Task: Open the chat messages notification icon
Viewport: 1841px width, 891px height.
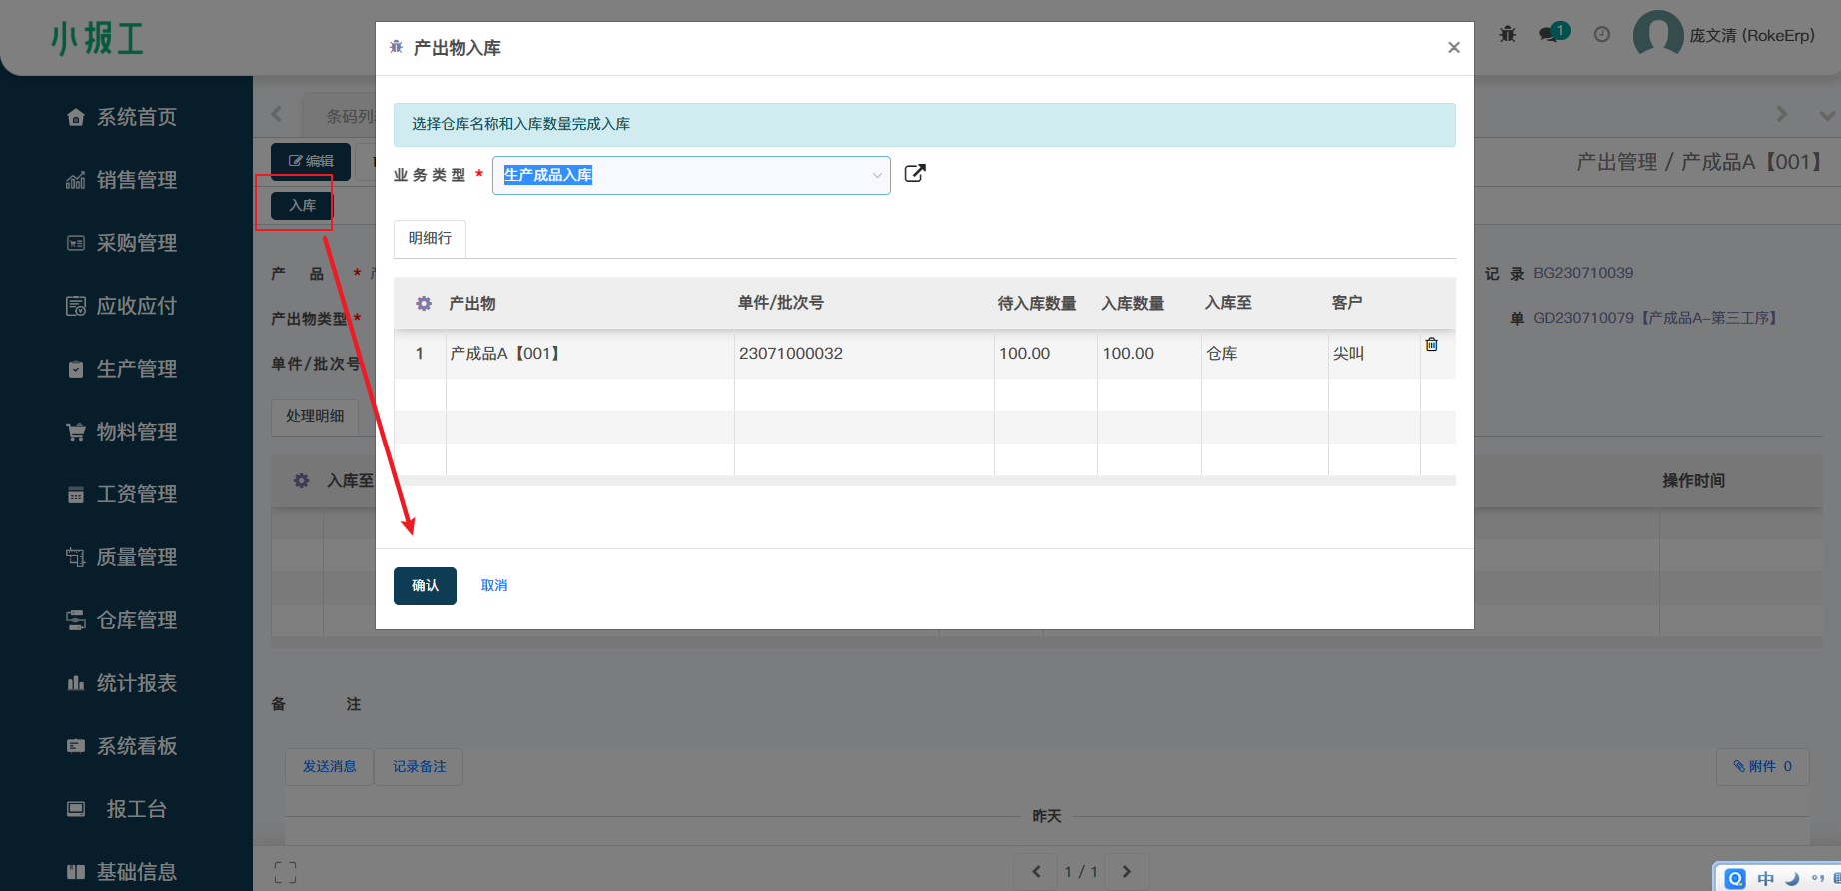Action: tap(1551, 34)
